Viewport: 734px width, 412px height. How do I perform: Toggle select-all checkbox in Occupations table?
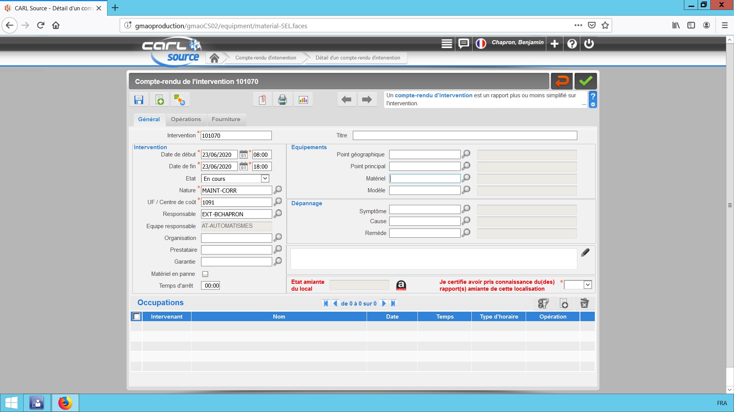click(136, 316)
